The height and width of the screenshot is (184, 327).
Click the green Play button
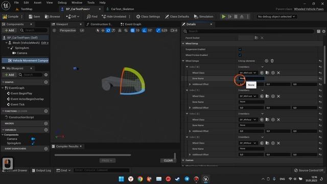pos(224,16)
